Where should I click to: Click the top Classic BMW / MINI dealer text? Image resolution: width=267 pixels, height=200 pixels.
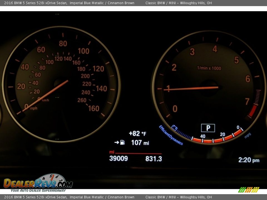coord(179,3)
